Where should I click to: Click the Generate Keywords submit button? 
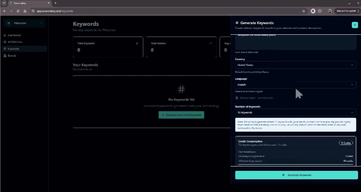296,175
